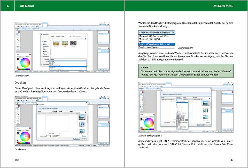The height and width of the screenshot is (168, 248).
Task: Open the large Canon MG6400 printer dropdown
Action: [x=157, y=32]
